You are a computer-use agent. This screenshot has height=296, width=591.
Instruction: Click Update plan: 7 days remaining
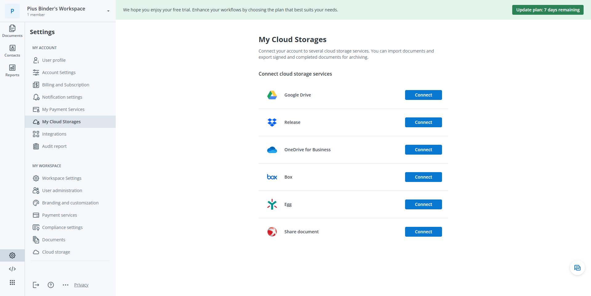pyautogui.click(x=548, y=10)
